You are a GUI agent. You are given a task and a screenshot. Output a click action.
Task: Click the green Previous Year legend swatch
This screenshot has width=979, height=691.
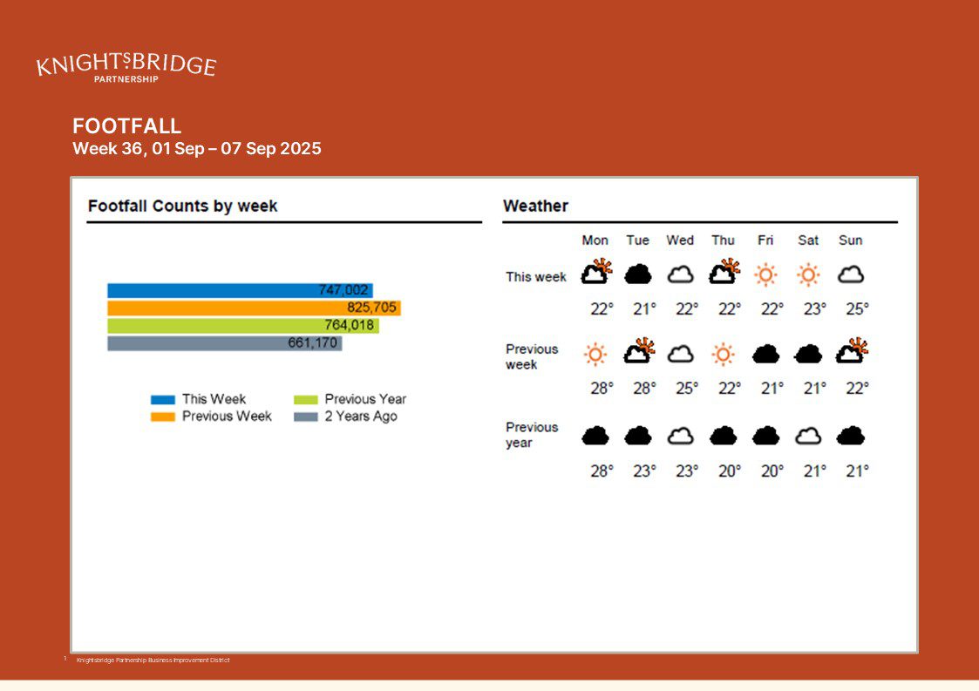coord(306,400)
